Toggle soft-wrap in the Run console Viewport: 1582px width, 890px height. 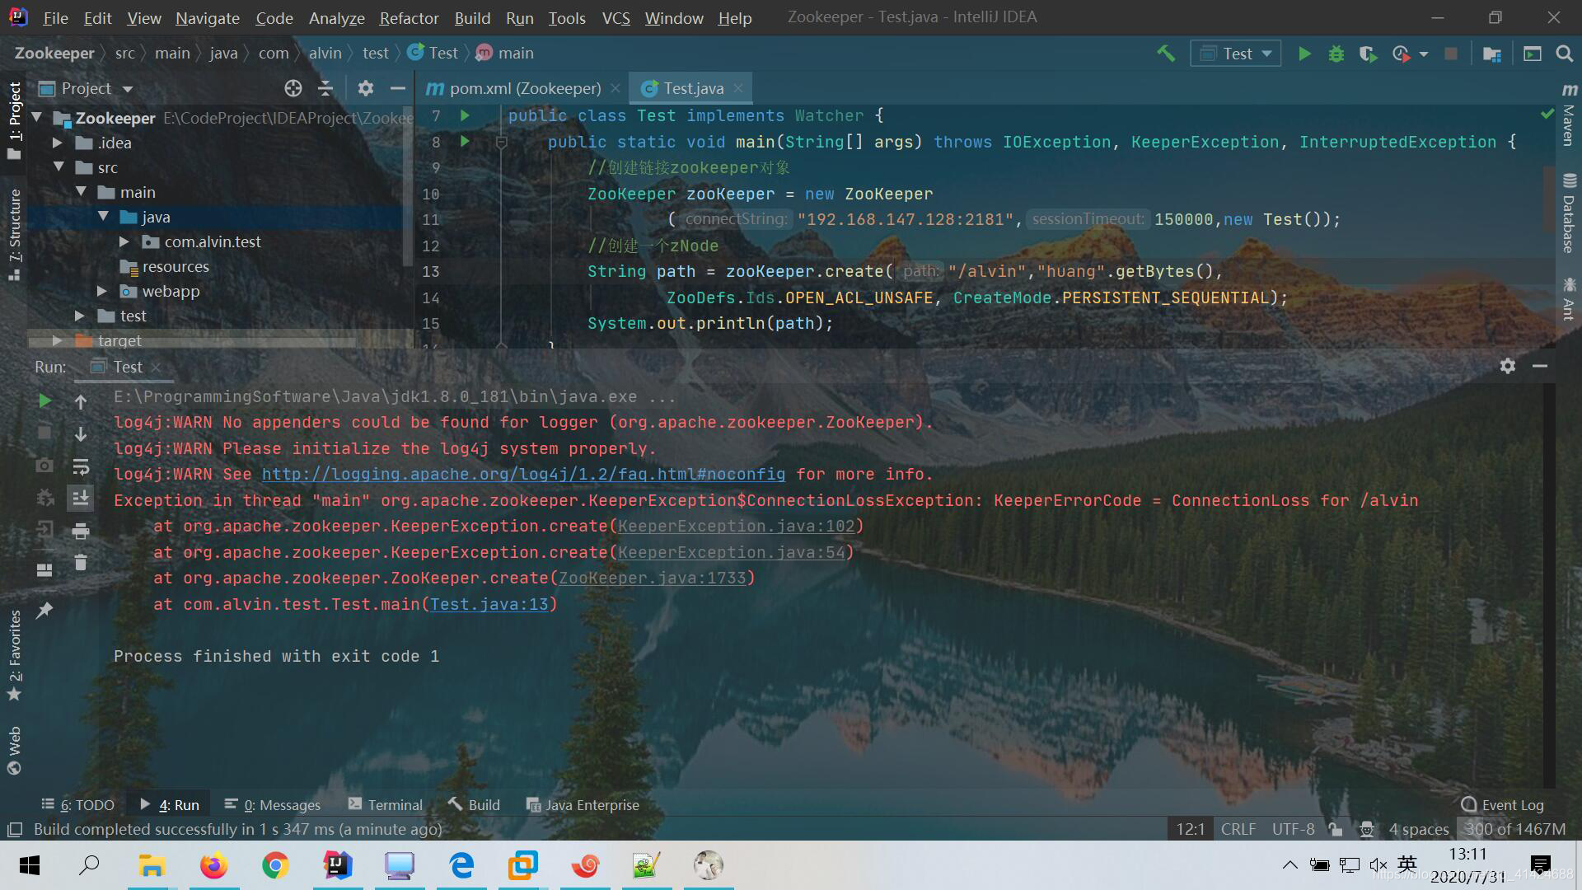pyautogui.click(x=81, y=466)
